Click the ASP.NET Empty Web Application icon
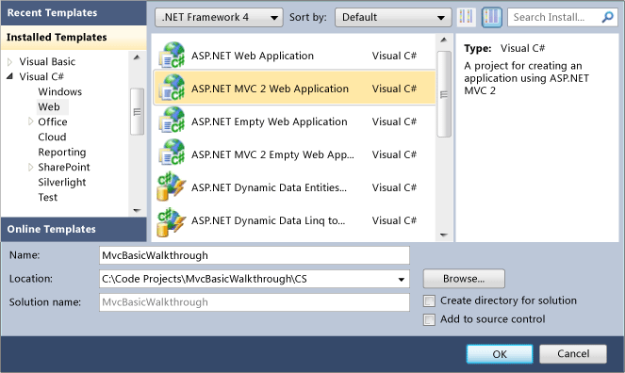This screenshot has width=625, height=373. (x=172, y=121)
